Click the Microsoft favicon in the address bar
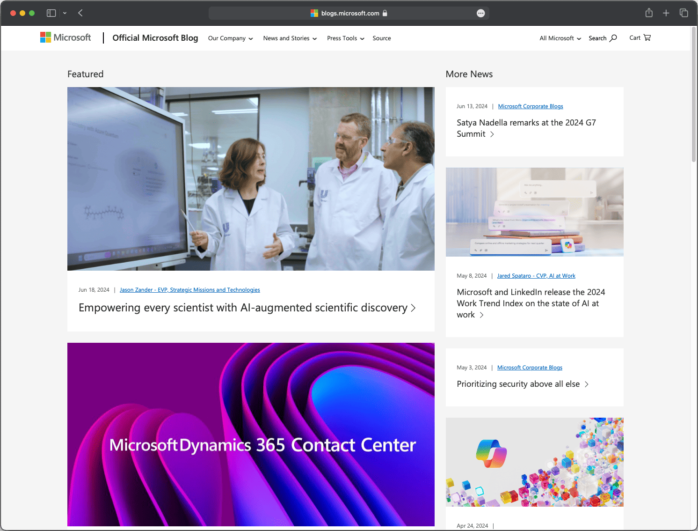 pyautogui.click(x=314, y=13)
